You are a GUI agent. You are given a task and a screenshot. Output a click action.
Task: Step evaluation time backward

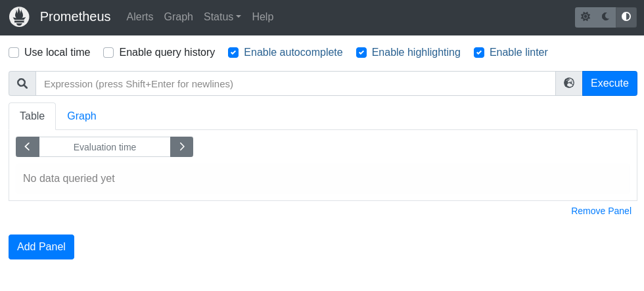coord(28,147)
